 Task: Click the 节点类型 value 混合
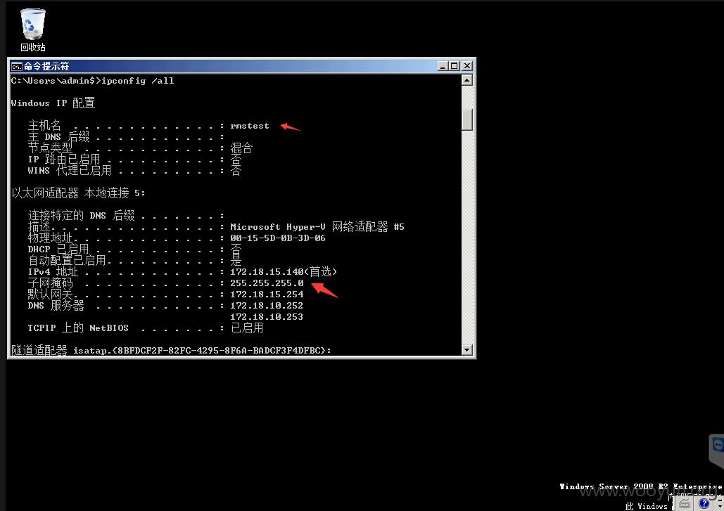(241, 148)
